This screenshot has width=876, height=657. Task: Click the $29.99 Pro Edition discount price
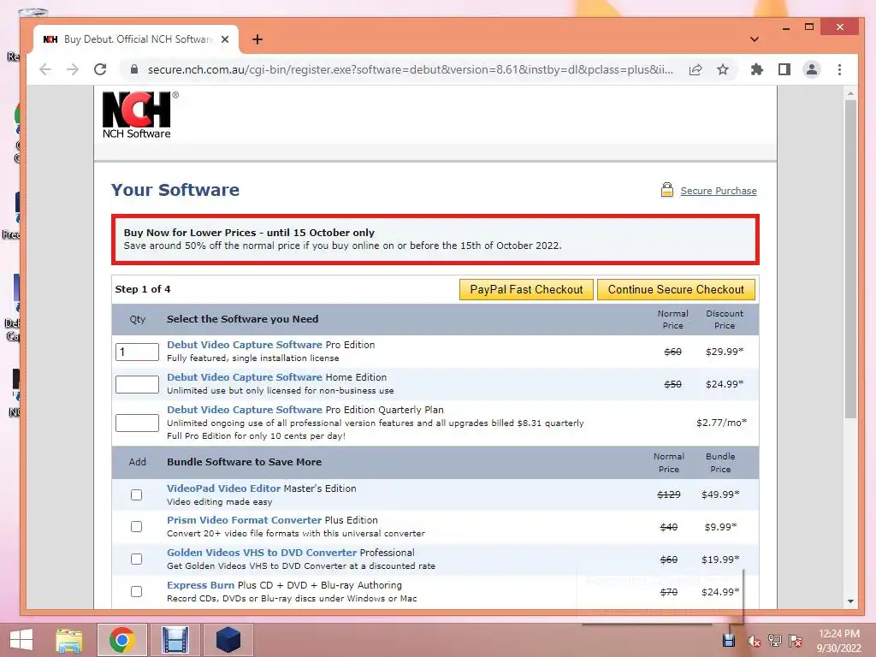point(725,352)
